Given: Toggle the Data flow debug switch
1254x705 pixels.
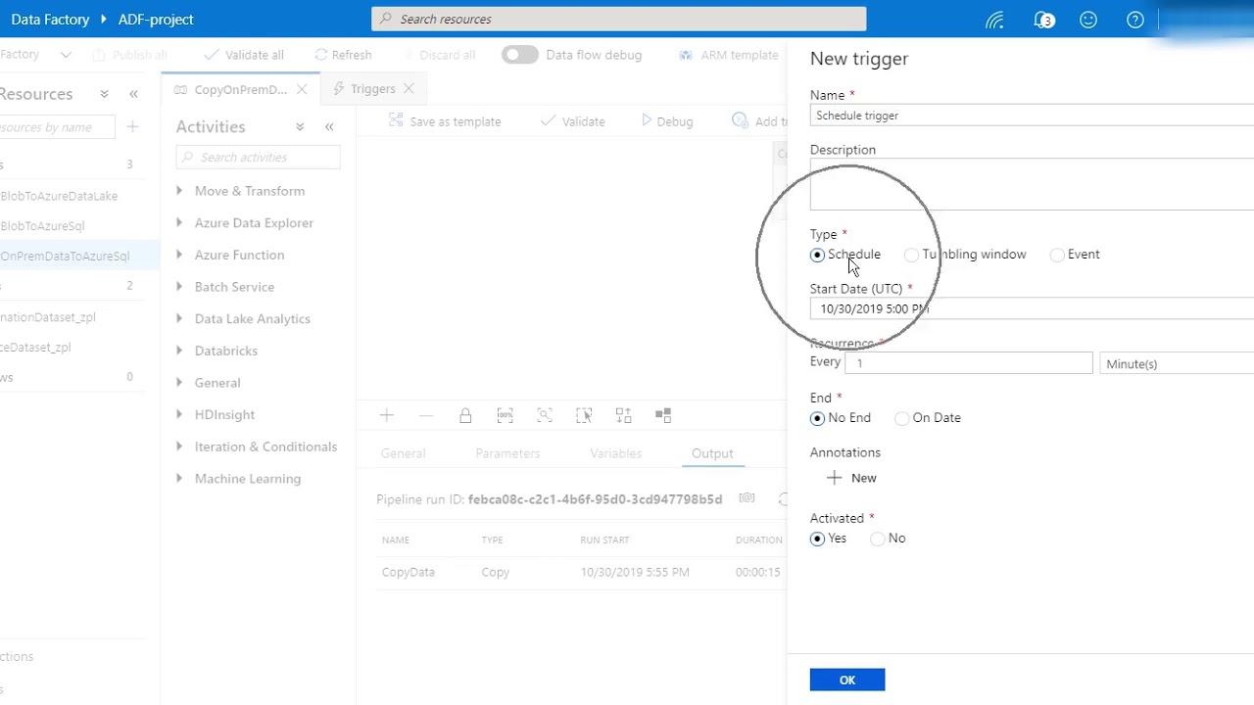Looking at the screenshot, I should 520,55.
